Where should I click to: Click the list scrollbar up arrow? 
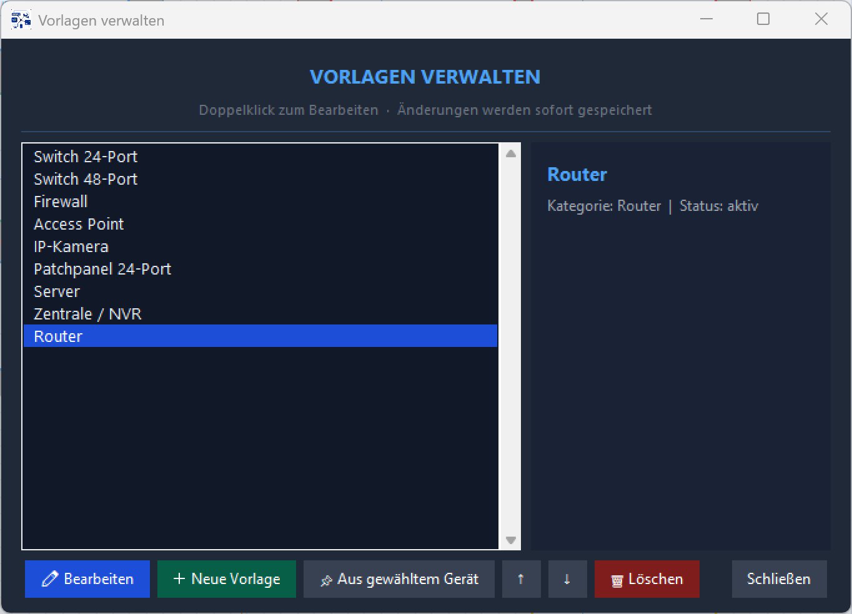tap(511, 153)
